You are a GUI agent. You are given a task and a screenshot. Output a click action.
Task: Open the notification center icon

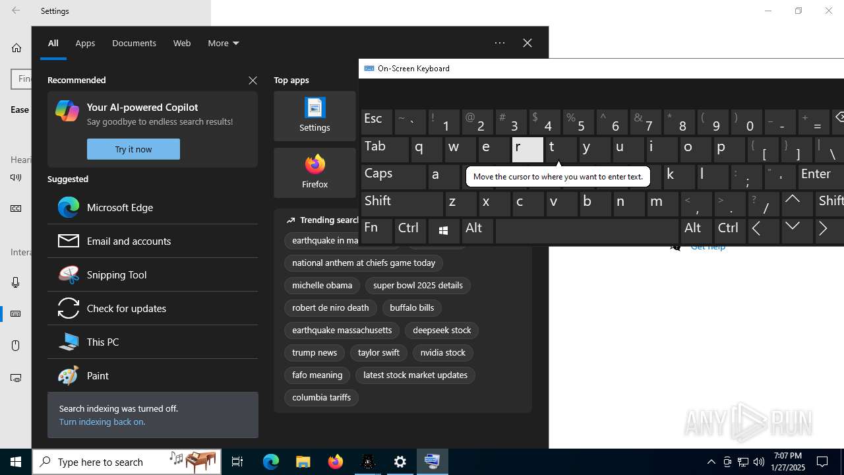click(x=822, y=462)
